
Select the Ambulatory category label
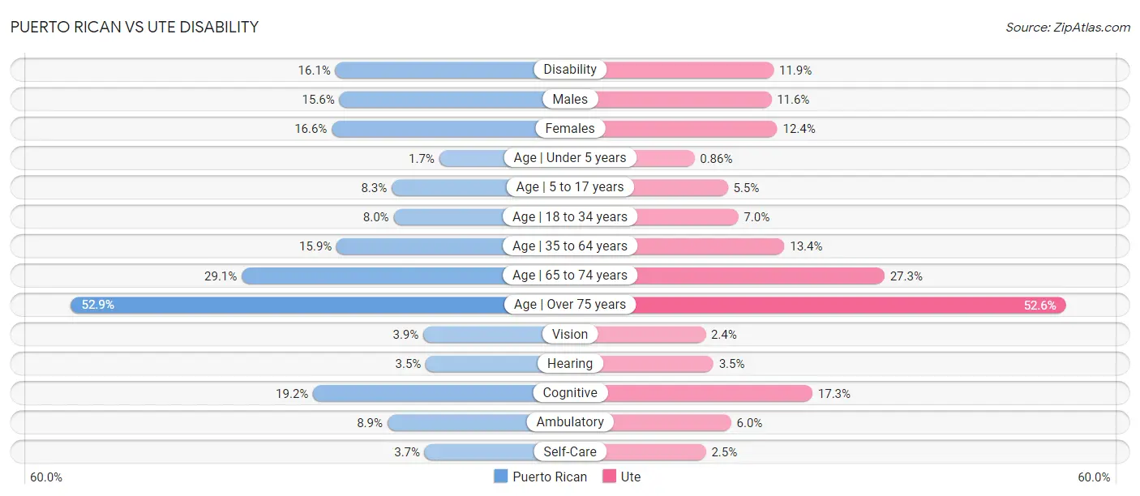(570, 422)
